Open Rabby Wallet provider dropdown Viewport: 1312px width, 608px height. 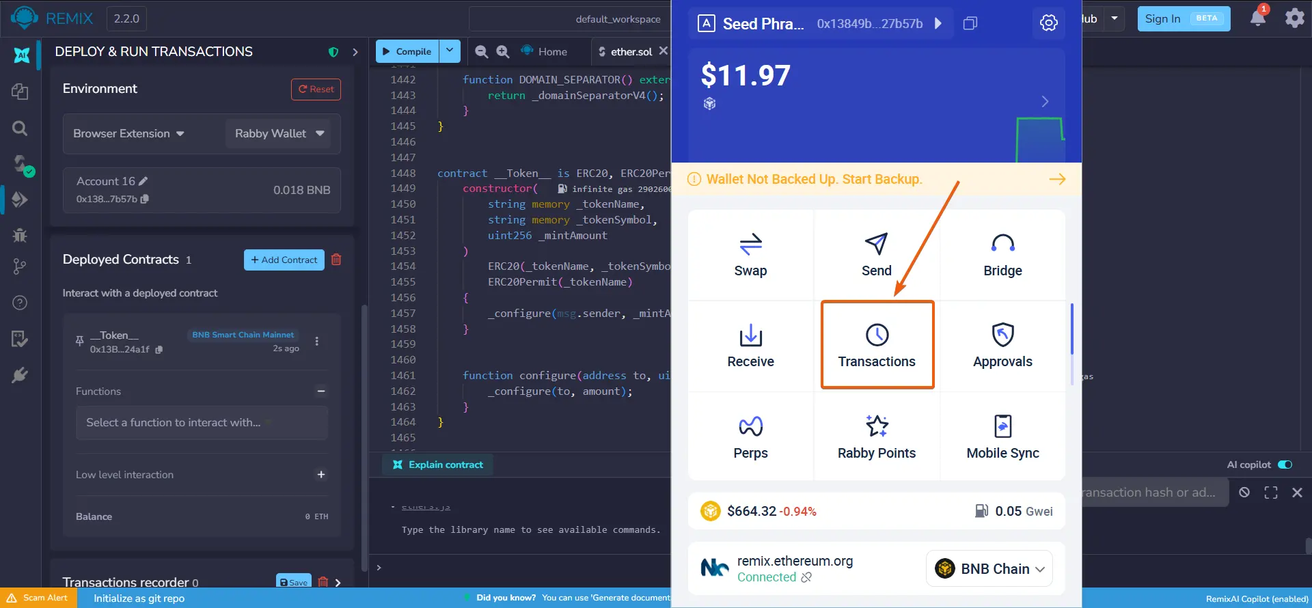[279, 133]
